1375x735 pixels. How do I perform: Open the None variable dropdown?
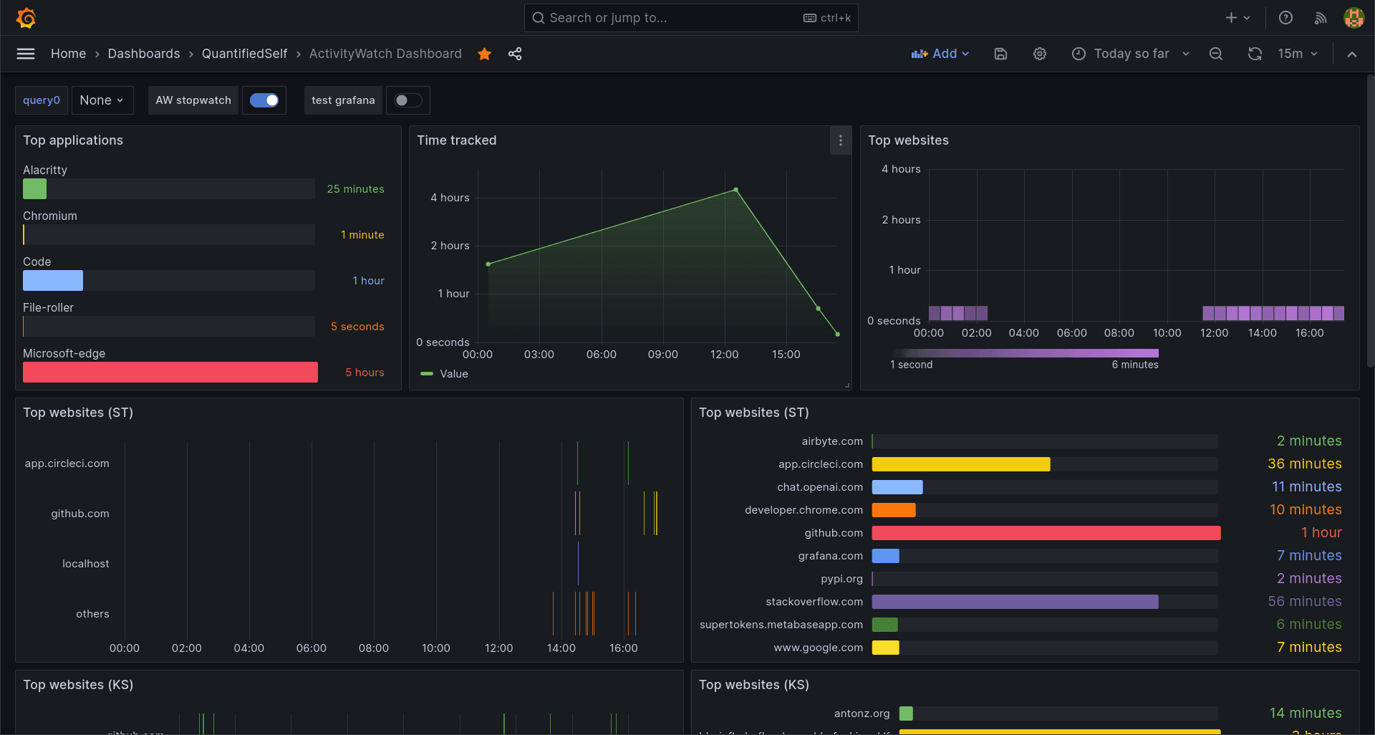[102, 100]
